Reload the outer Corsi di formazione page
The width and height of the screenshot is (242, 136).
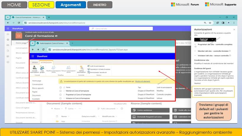pyautogui.click(x=19, y=23)
